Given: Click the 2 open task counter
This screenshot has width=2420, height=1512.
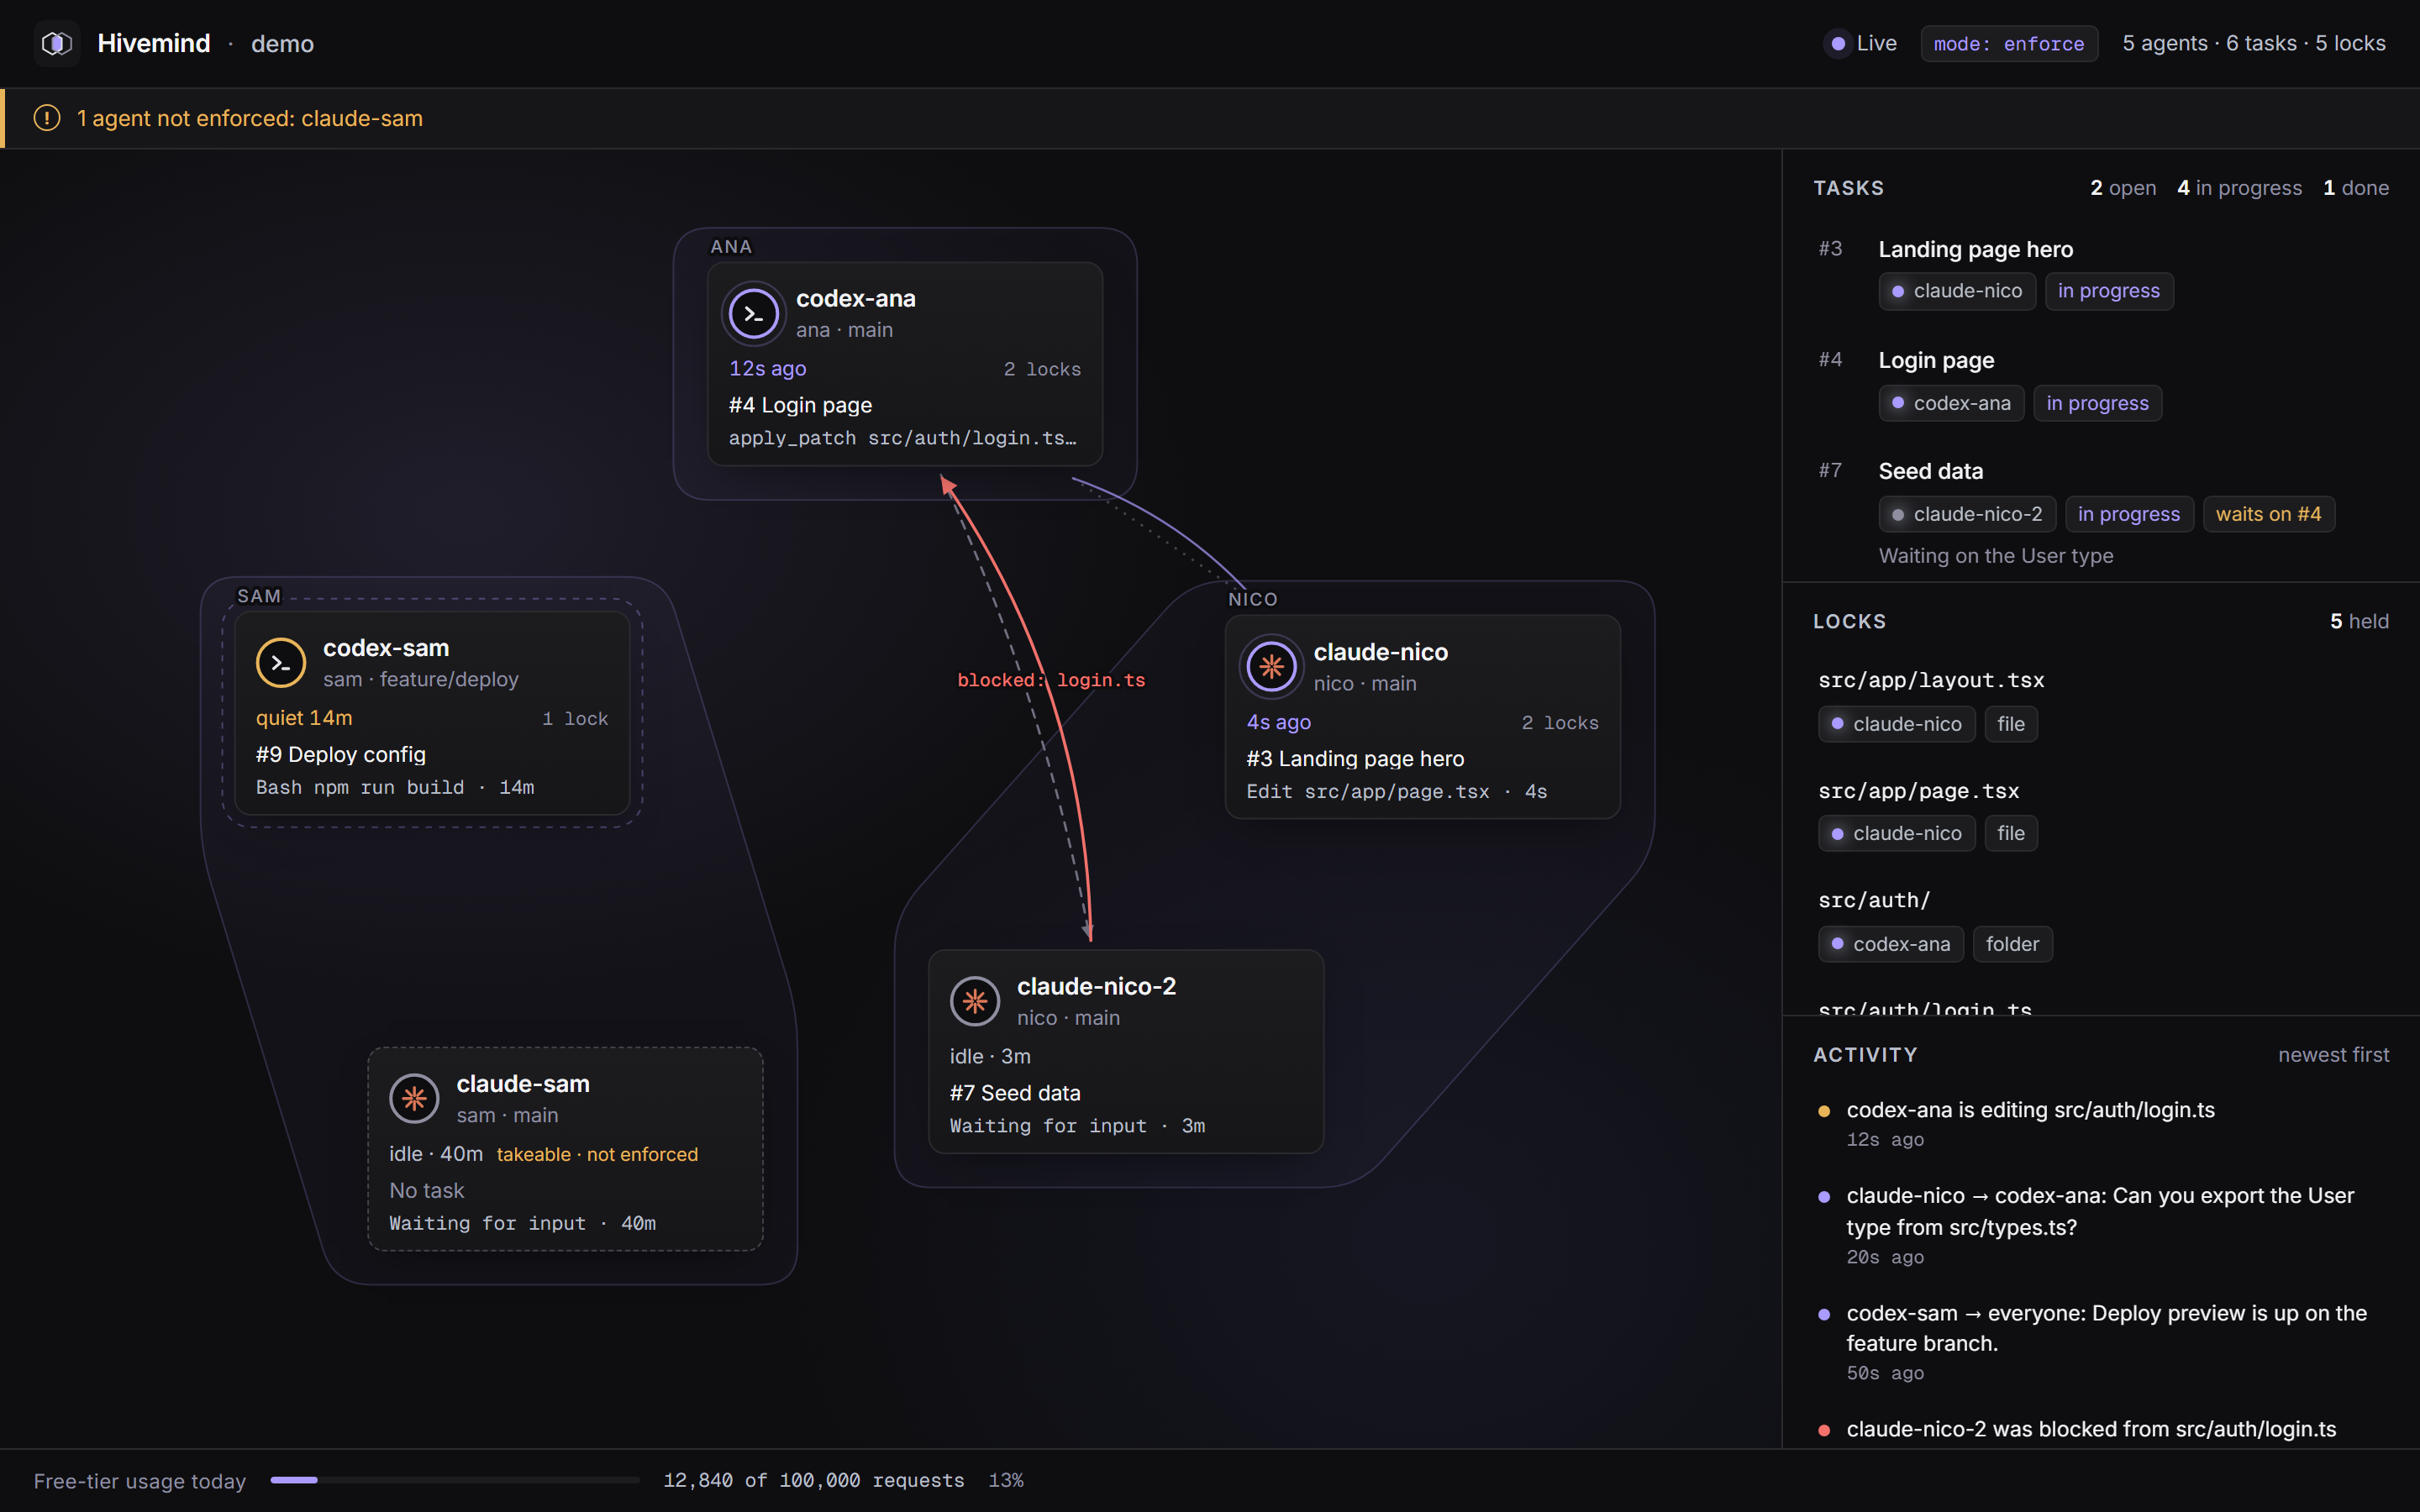Looking at the screenshot, I should pyautogui.click(x=2123, y=188).
